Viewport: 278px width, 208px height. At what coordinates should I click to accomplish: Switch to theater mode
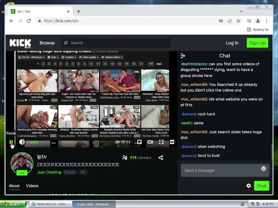point(150,142)
